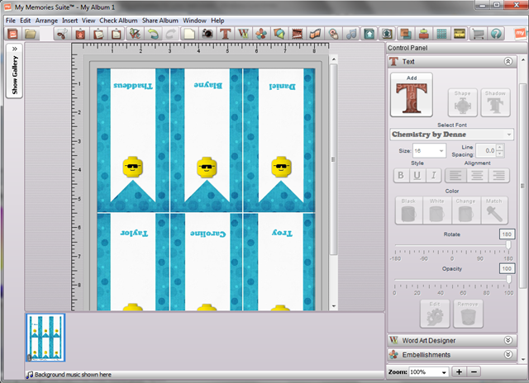Expand the Embellishments panel

point(508,355)
